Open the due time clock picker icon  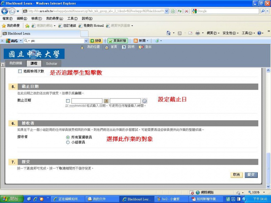coord(144,101)
